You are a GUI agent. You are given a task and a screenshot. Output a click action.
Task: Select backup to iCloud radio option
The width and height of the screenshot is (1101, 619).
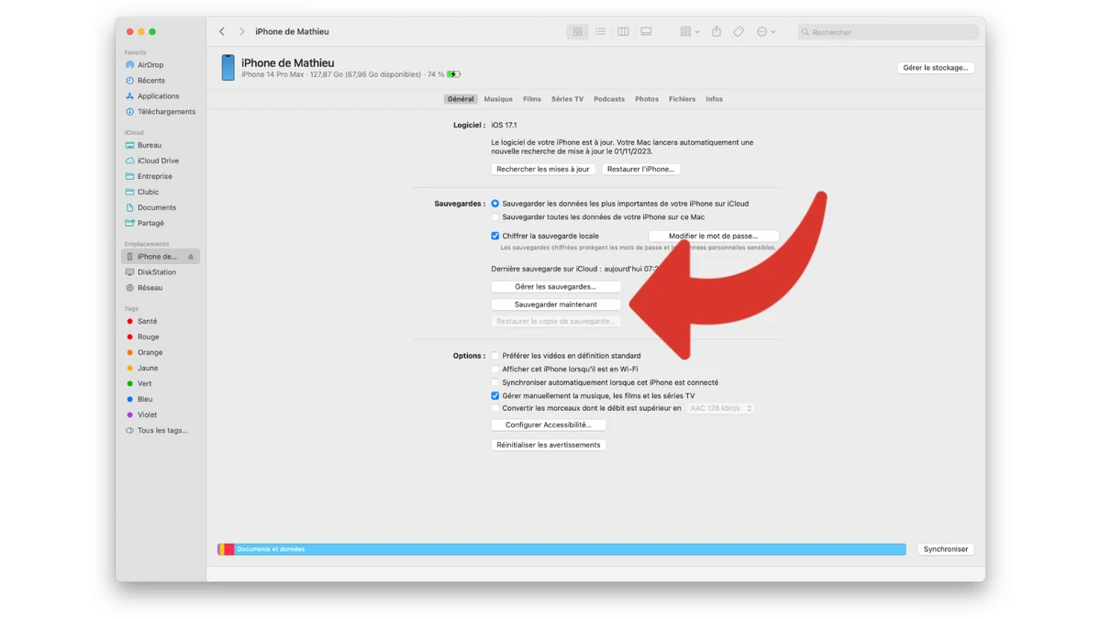click(495, 204)
